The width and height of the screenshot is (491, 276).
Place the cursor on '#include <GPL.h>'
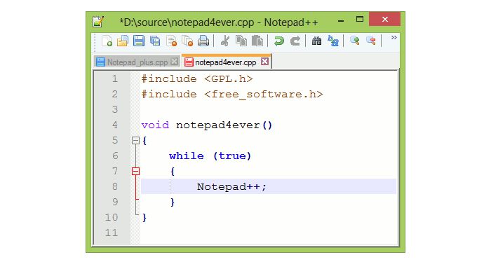[197, 78]
